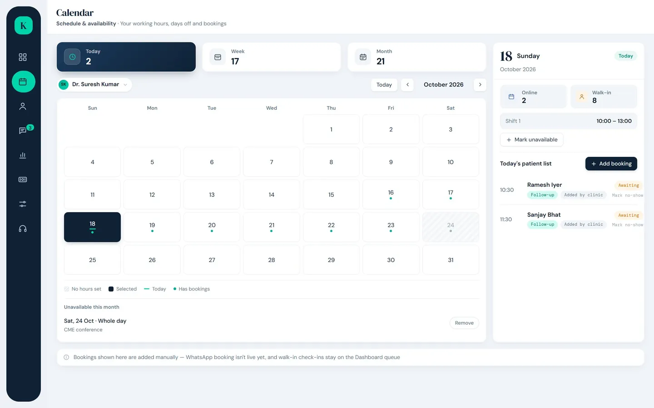Select October 1 in the calendar
The height and width of the screenshot is (408, 654).
tap(331, 129)
